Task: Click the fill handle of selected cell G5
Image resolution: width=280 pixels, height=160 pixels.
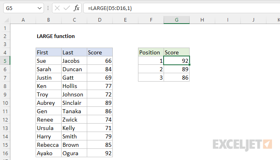Action: tap(189, 65)
